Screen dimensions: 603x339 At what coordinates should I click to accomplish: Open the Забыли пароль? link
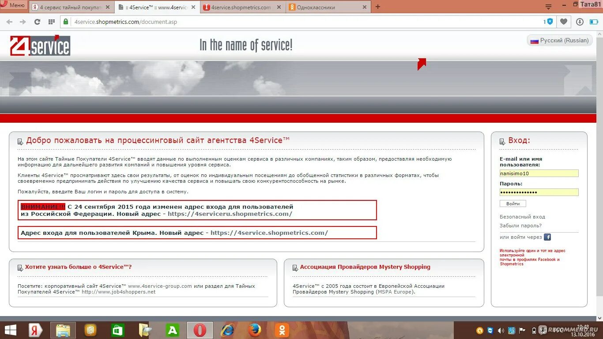[x=520, y=226]
